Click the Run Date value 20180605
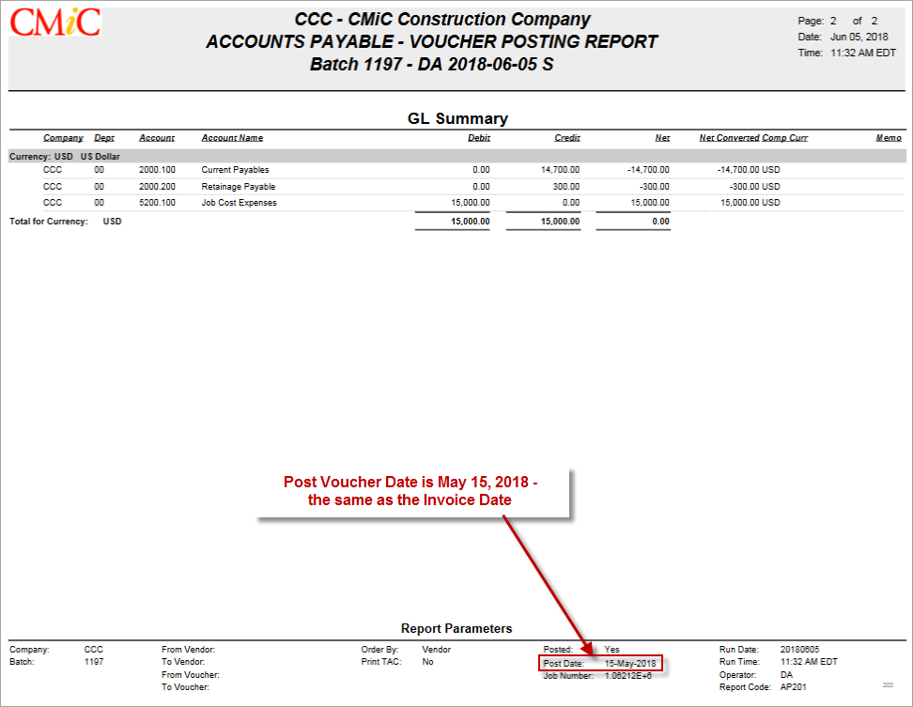This screenshot has height=707, width=913. [799, 650]
